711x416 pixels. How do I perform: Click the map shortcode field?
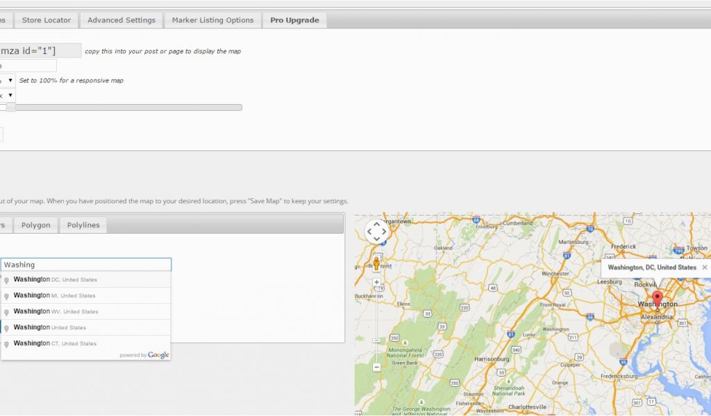click(x=40, y=51)
